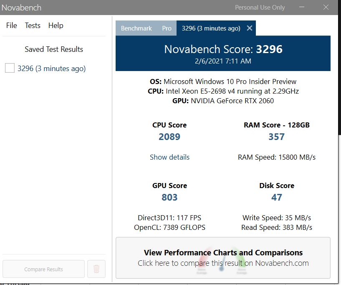Click the trash can delete icon

click(x=96, y=269)
